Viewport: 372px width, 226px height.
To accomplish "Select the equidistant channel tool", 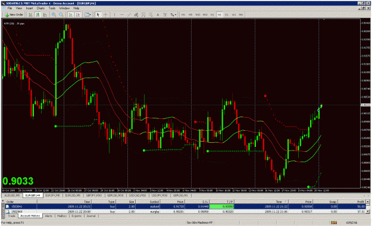I will [136, 15].
